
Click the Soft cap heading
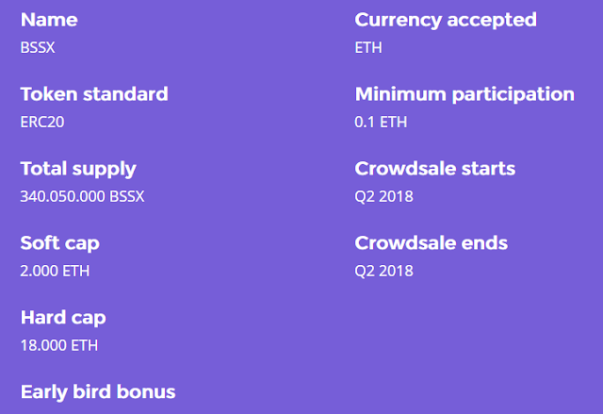[x=60, y=243]
